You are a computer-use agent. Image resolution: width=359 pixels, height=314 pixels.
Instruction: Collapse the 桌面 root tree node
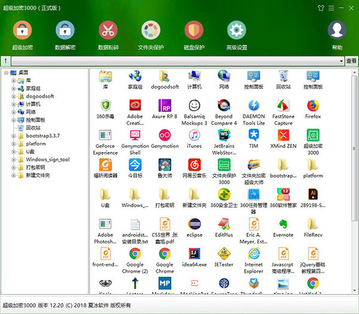[x=5, y=72]
